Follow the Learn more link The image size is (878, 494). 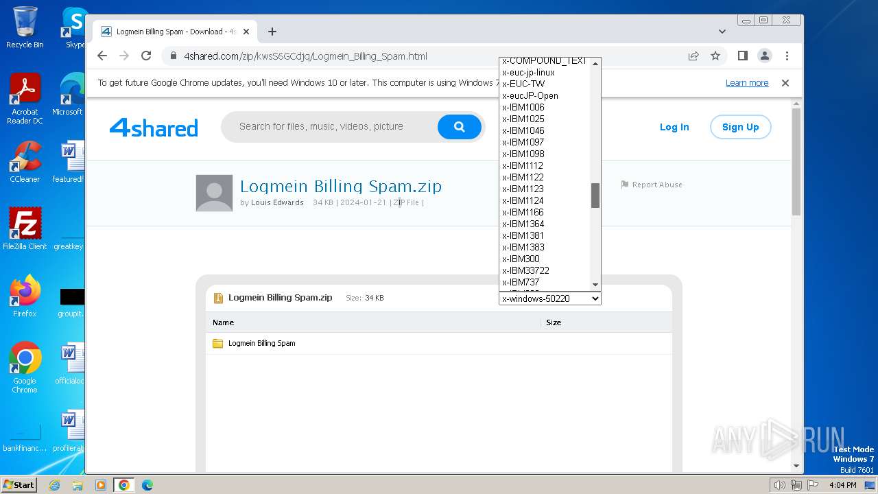[x=747, y=83]
